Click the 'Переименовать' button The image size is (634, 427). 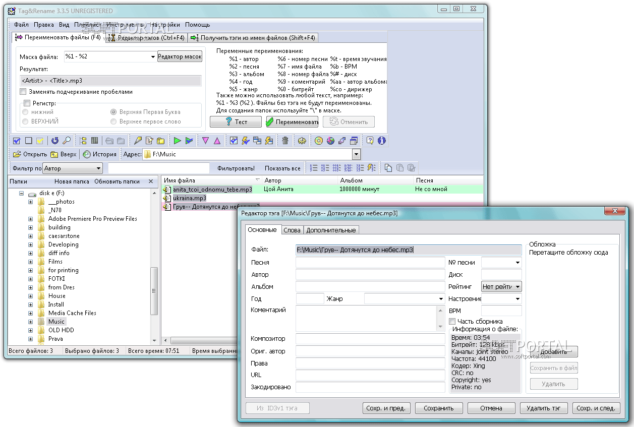pos(292,121)
